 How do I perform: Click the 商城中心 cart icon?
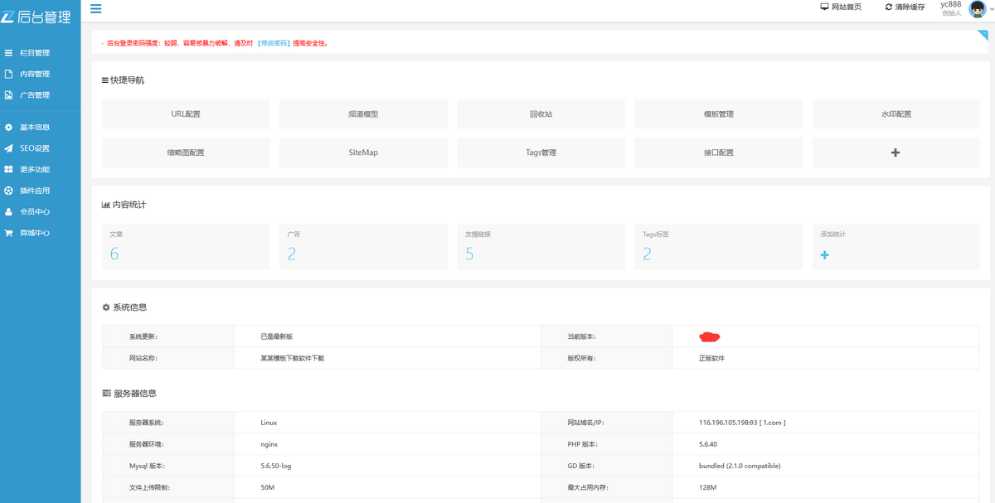tap(8, 233)
